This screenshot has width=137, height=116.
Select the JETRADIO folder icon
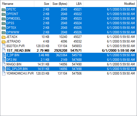click(x=3, y=41)
